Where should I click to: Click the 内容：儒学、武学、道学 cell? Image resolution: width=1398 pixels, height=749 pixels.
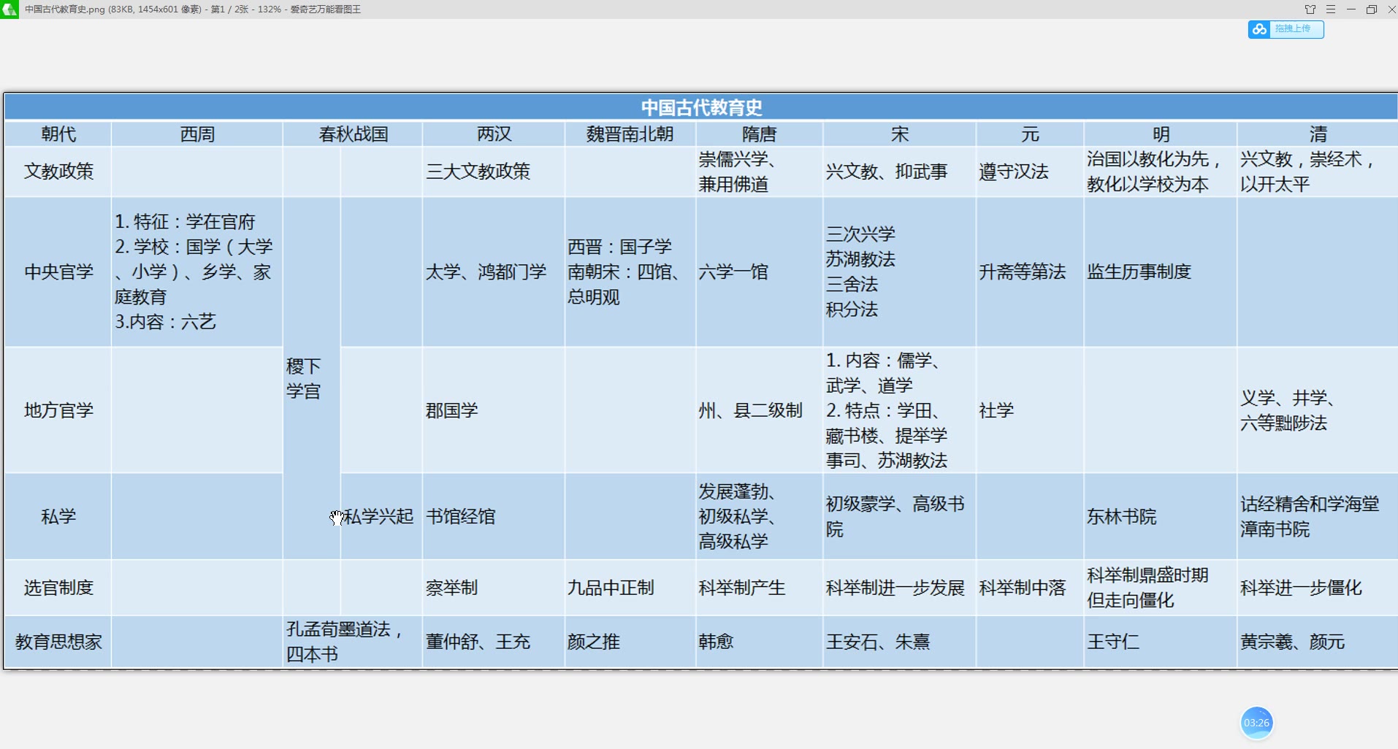[x=899, y=410]
